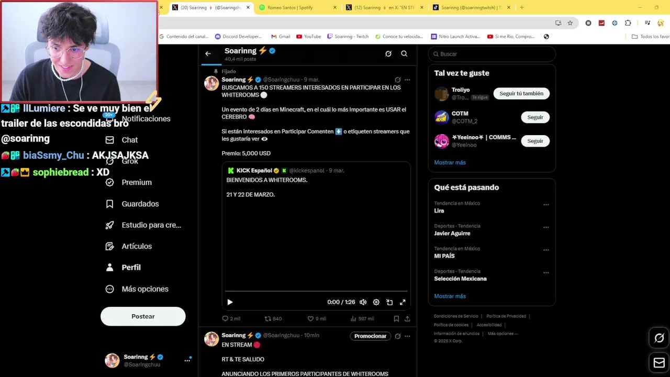The height and width of the screenshot is (377, 670).
Task: Open the floating Grok button
Action: tap(659, 338)
